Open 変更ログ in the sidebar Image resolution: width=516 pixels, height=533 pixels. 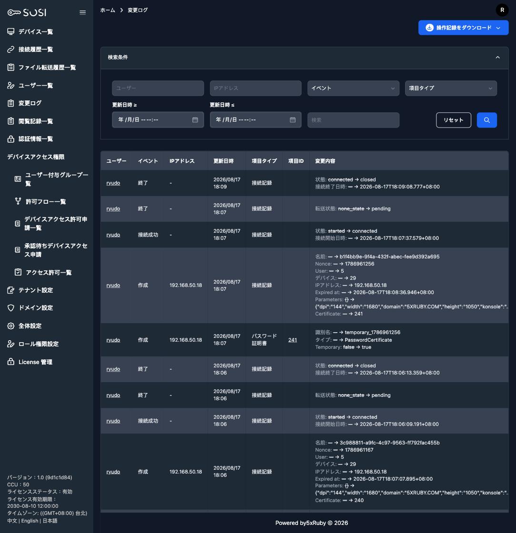coord(30,103)
